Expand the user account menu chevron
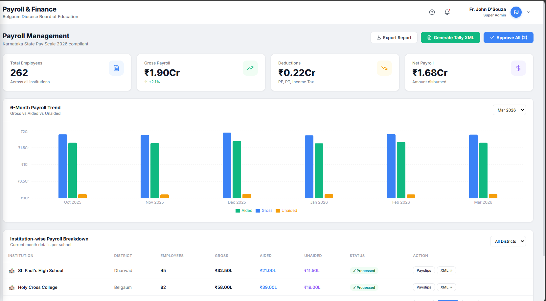 [529, 12]
